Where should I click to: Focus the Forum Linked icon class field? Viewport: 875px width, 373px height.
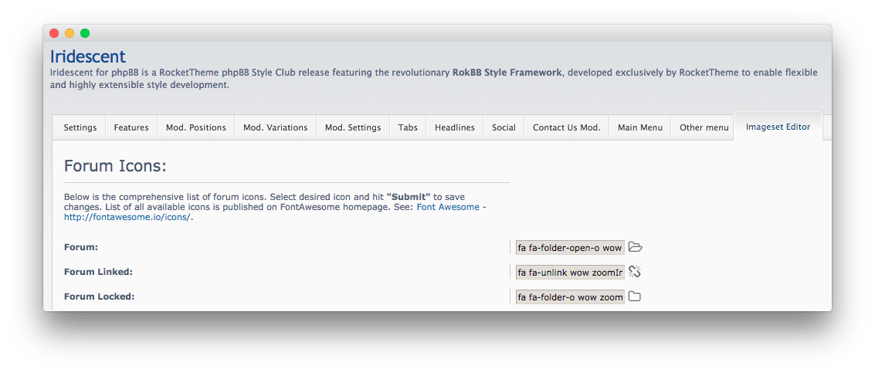point(570,273)
